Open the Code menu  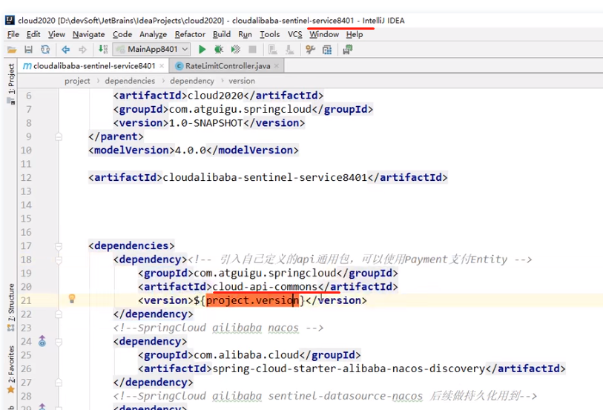(x=122, y=34)
